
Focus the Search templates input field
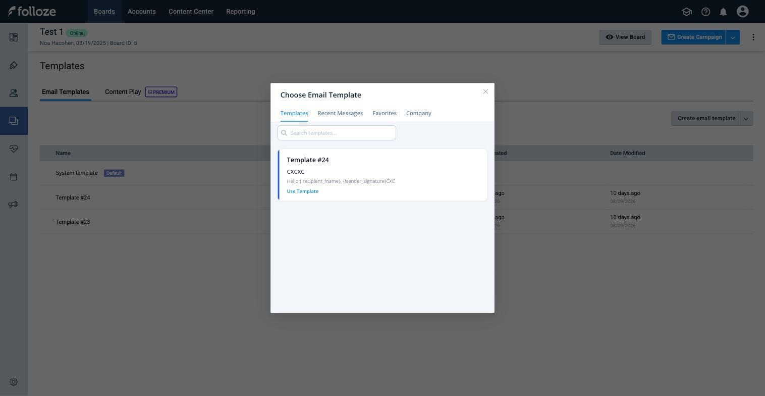tap(337, 133)
